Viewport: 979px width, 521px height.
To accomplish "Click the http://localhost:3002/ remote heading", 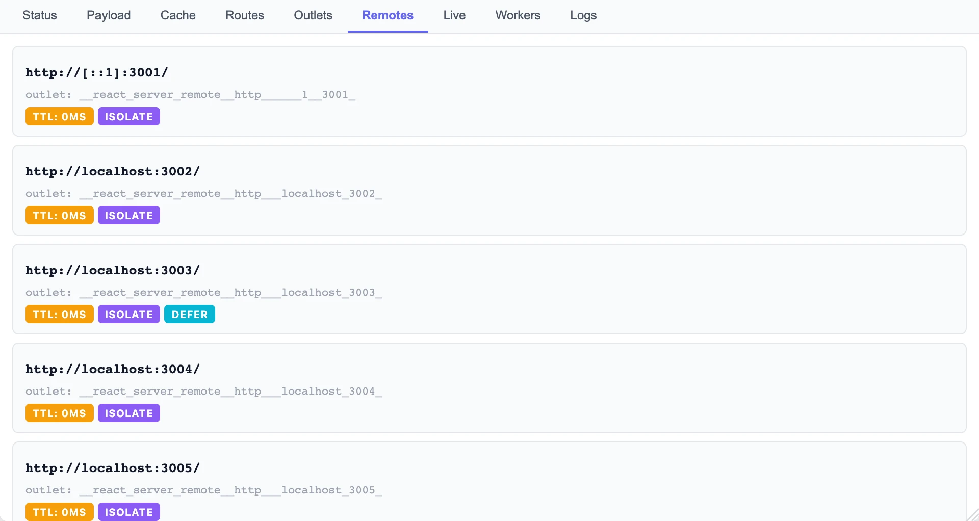I will [113, 171].
